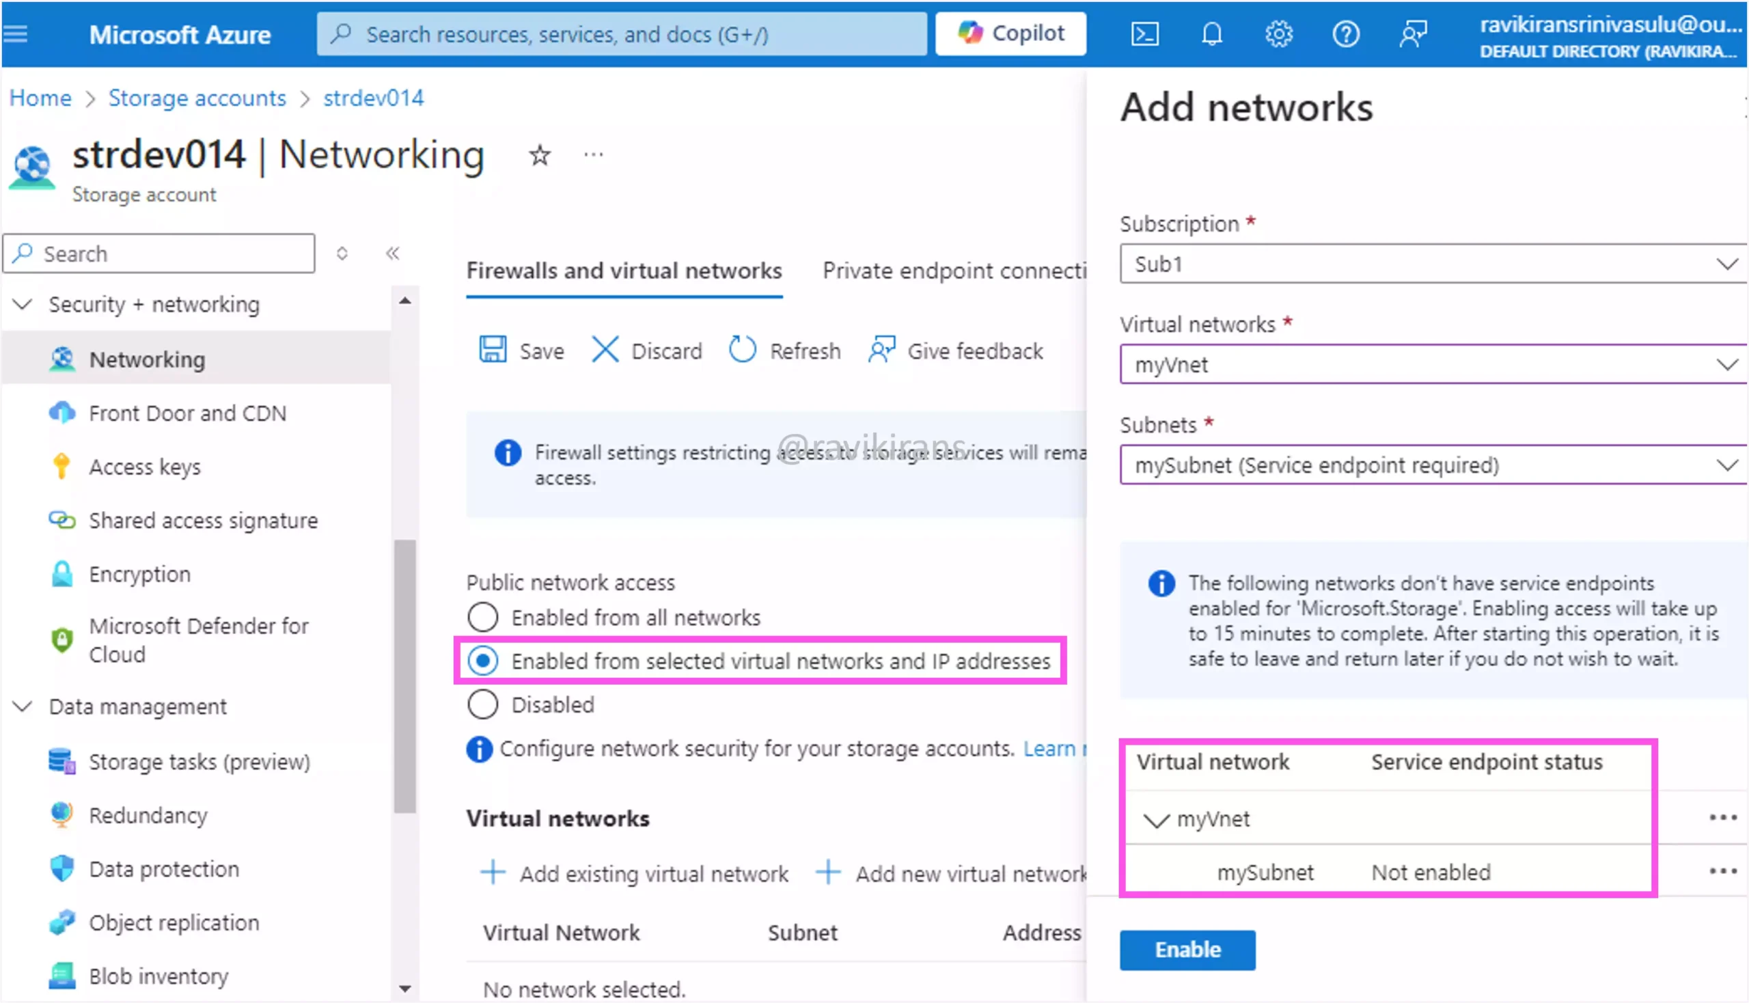Open the Learn more link
Image resolution: width=1749 pixels, height=1003 pixels.
click(x=1054, y=748)
